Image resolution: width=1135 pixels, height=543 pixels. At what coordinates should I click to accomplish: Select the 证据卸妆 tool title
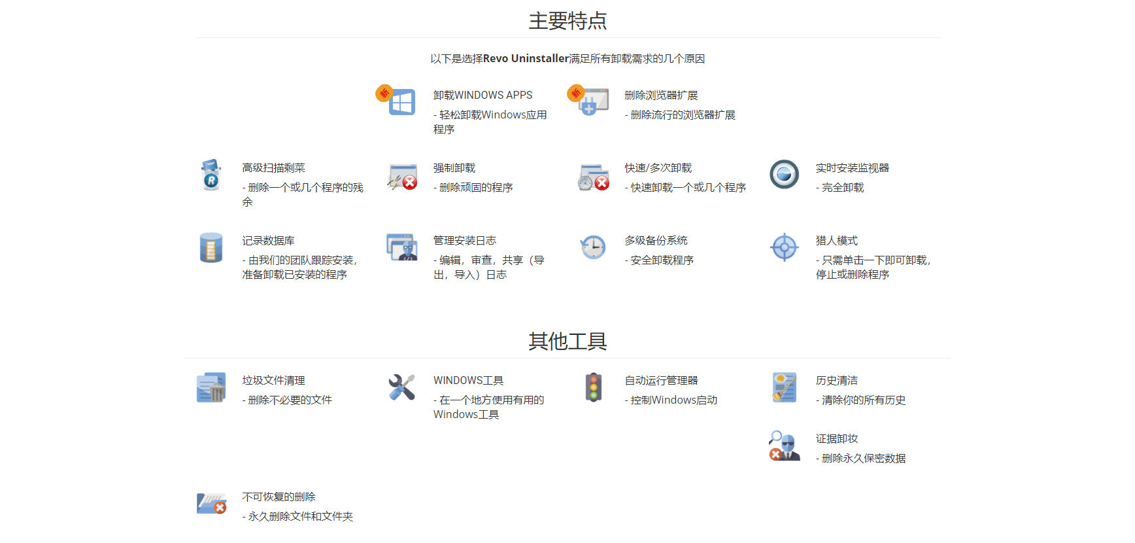[836, 439]
